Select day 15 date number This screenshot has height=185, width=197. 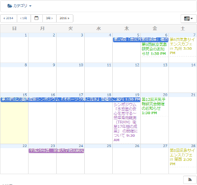coord(25,95)
